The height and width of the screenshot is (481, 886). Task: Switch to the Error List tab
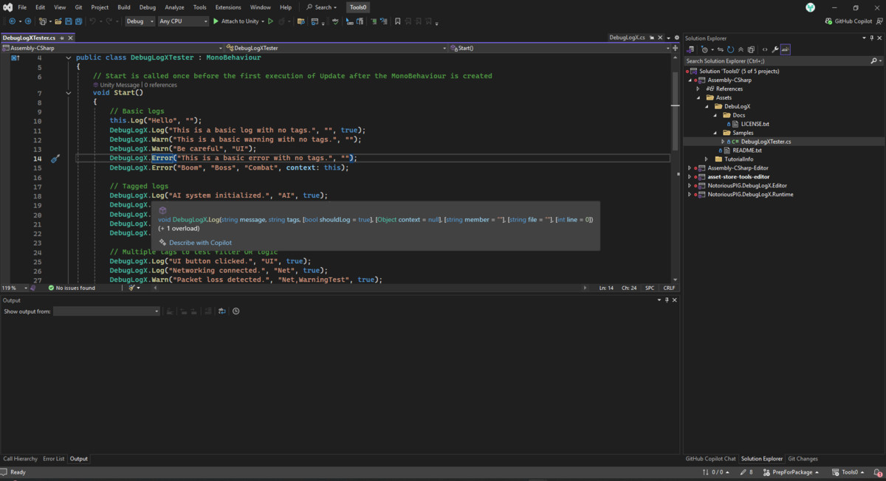(53, 458)
